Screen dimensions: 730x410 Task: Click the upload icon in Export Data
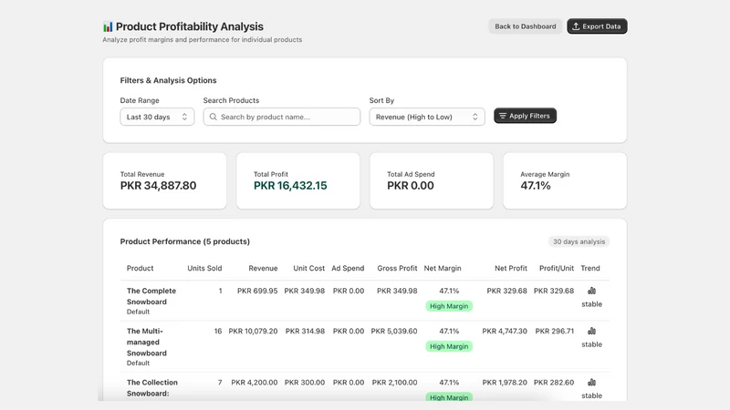(576, 26)
